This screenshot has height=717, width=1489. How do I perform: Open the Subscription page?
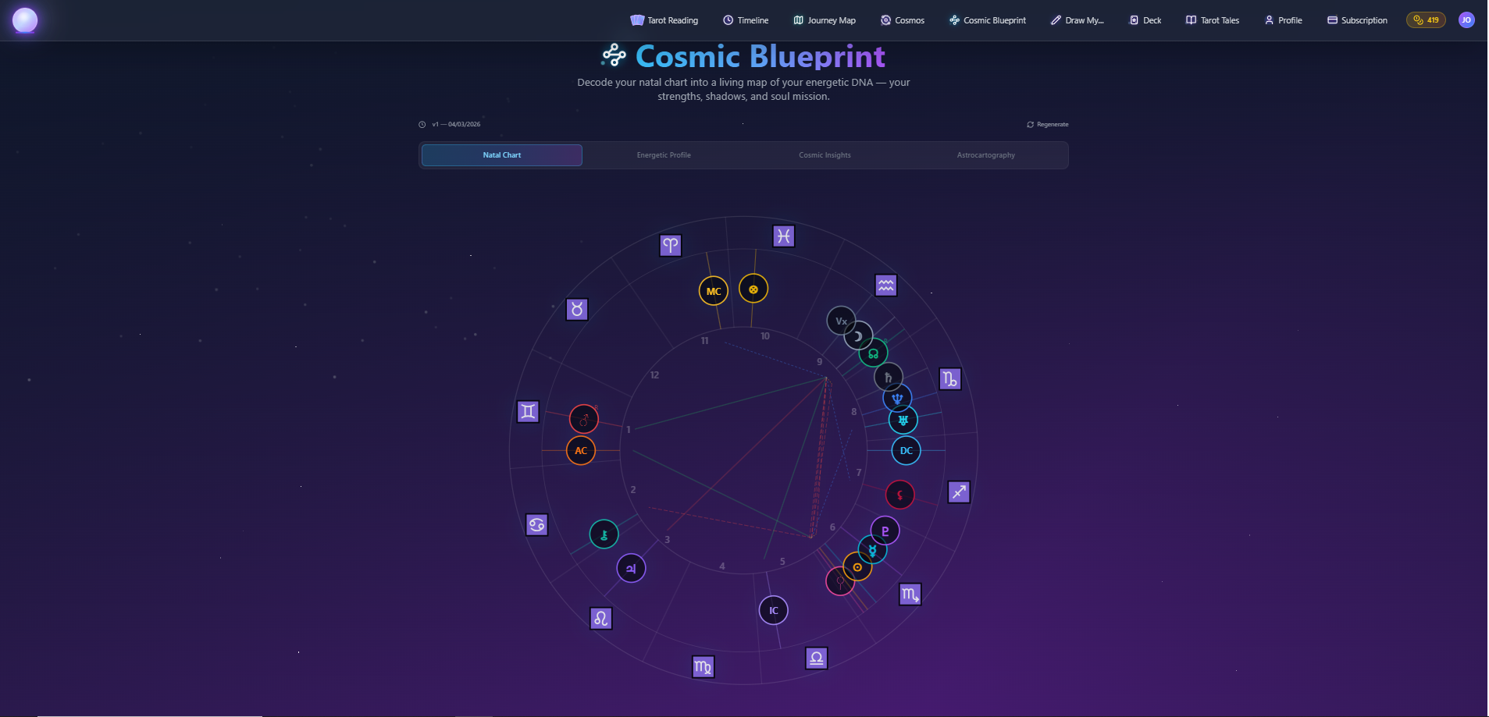click(x=1356, y=20)
